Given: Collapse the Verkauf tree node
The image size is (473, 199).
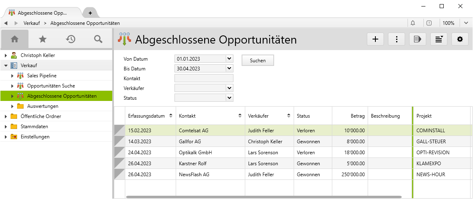Looking at the screenshot, I should click(x=6, y=66).
